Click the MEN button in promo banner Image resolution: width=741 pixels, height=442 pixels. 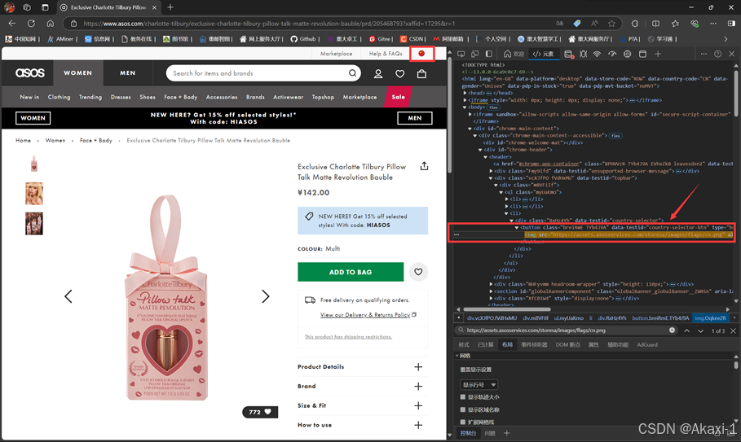pos(414,118)
